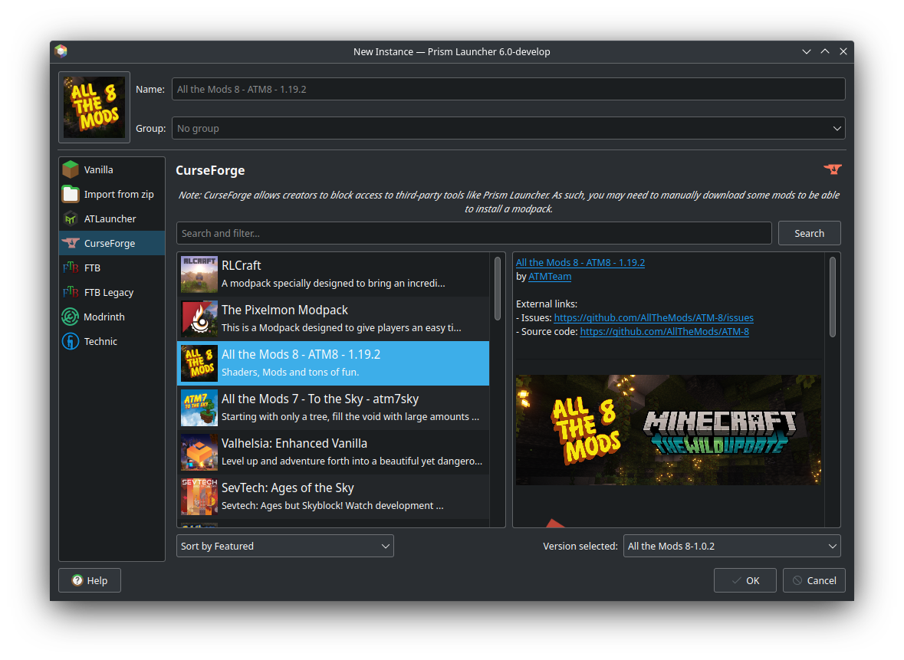Open the Sort by Featured dropdown
The width and height of the screenshot is (904, 660).
284,546
